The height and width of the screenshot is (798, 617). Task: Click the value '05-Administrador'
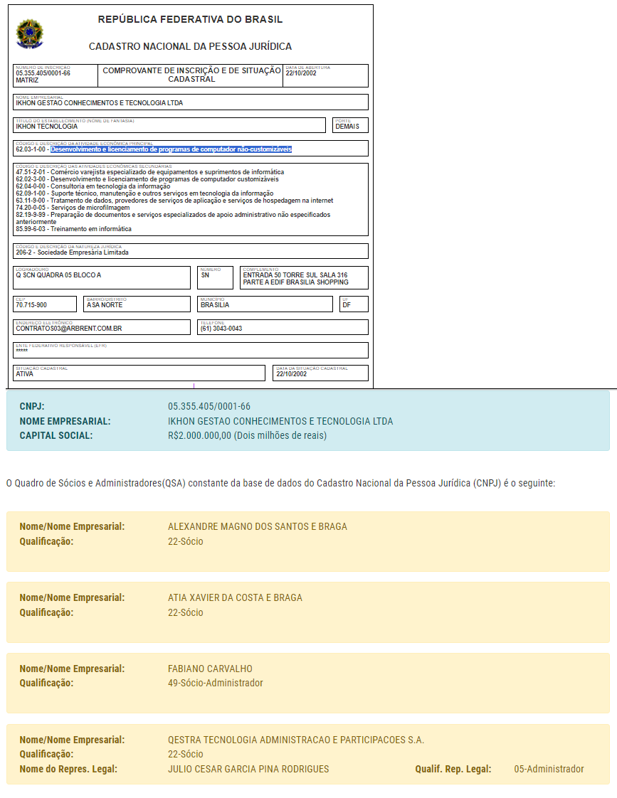click(549, 768)
